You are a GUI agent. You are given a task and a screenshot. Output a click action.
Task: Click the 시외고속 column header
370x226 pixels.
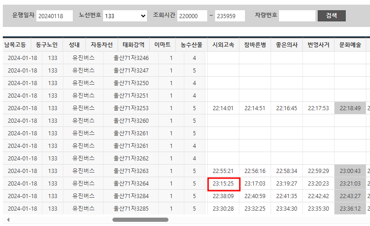(223, 45)
